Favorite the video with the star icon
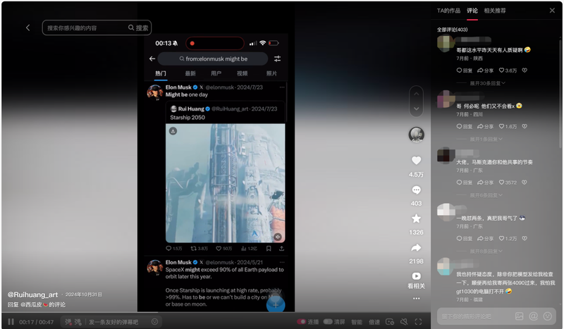564x329 pixels. 416,218
